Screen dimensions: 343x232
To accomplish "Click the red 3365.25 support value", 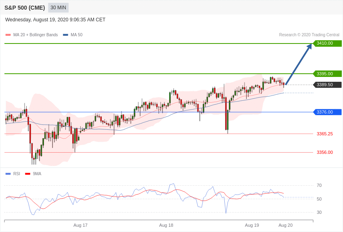I will click(x=324, y=134).
